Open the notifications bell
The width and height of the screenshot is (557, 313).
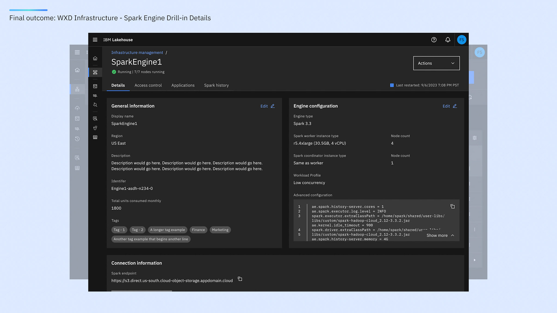pyautogui.click(x=448, y=40)
